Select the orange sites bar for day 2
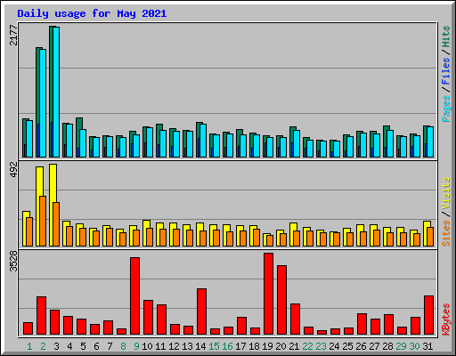This screenshot has height=356, width=456. pos(43,221)
